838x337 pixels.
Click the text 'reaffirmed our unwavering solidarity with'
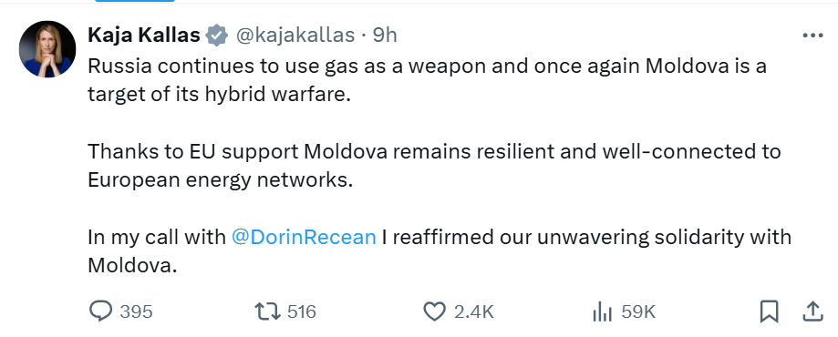pyautogui.click(x=592, y=237)
